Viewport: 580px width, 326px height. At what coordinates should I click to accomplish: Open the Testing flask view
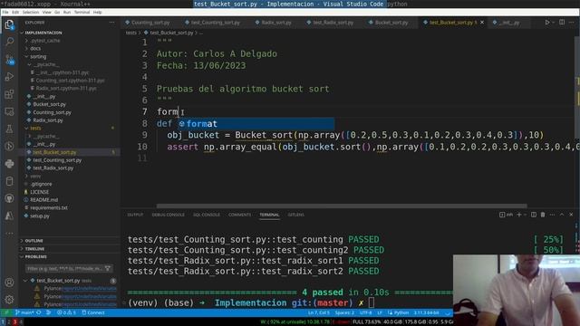(x=9, y=129)
